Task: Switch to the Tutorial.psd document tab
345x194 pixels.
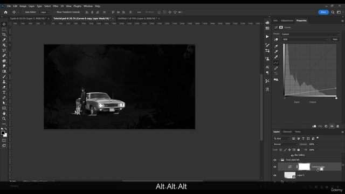Action: point(82,18)
